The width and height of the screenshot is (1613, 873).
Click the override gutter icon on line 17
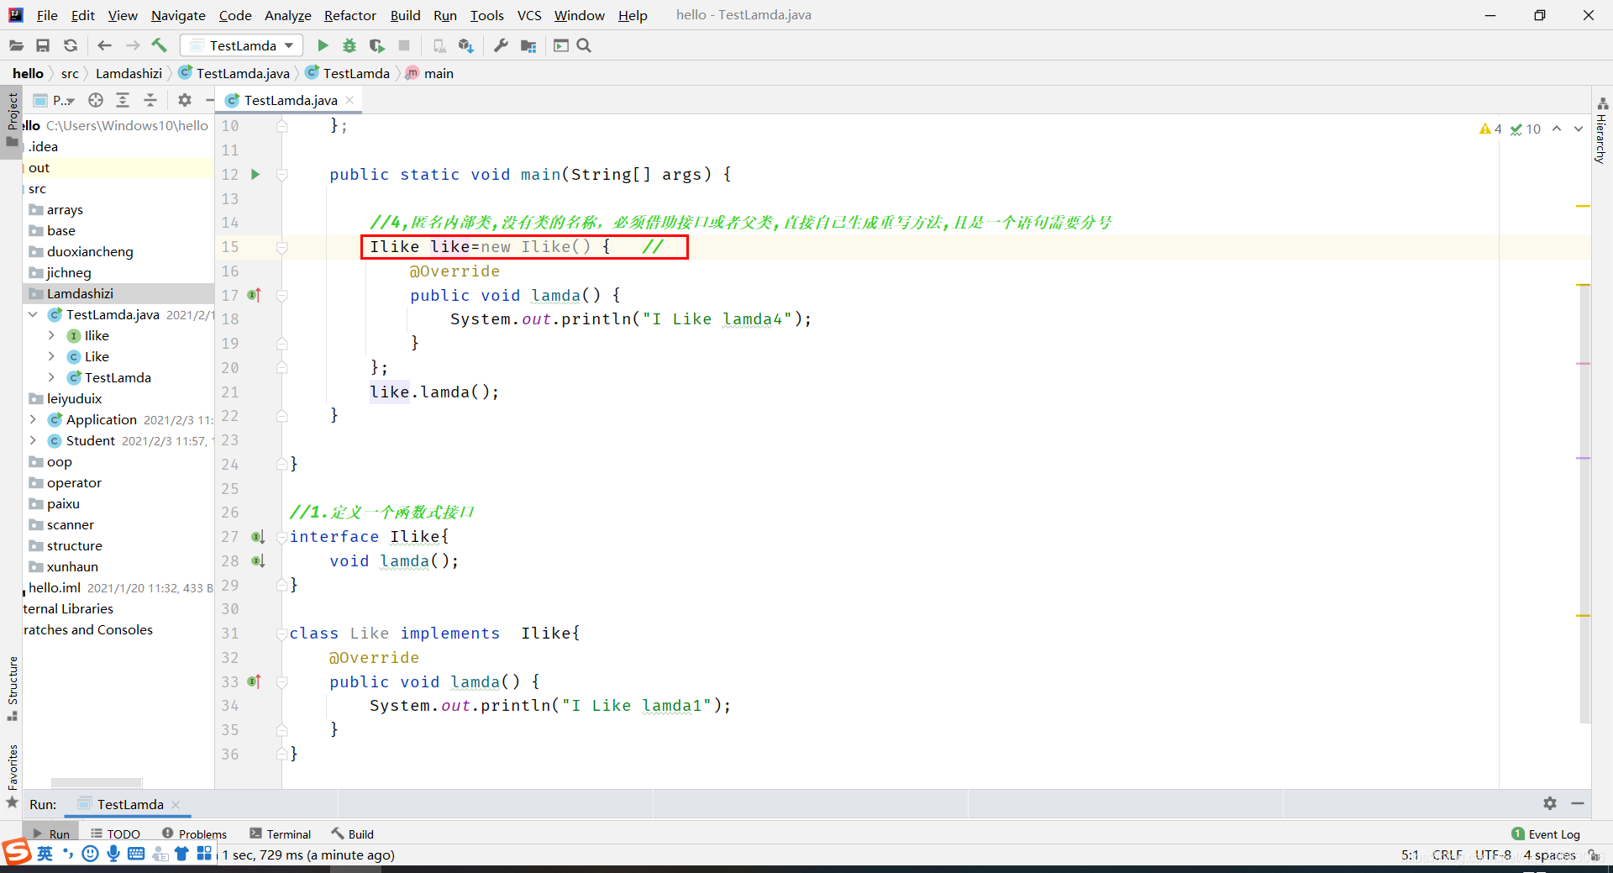(x=255, y=295)
